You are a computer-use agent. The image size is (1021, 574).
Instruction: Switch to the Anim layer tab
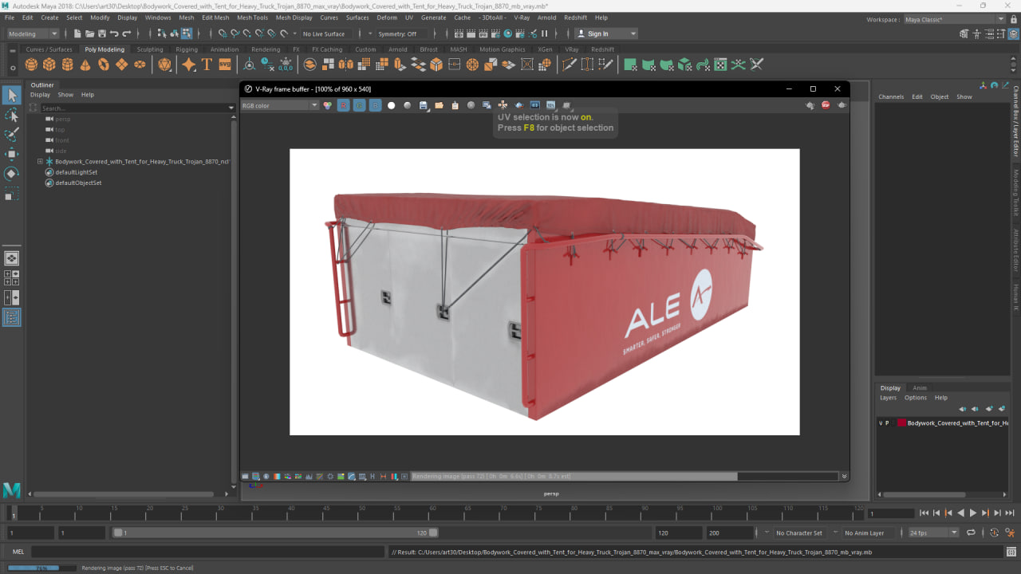[920, 388]
